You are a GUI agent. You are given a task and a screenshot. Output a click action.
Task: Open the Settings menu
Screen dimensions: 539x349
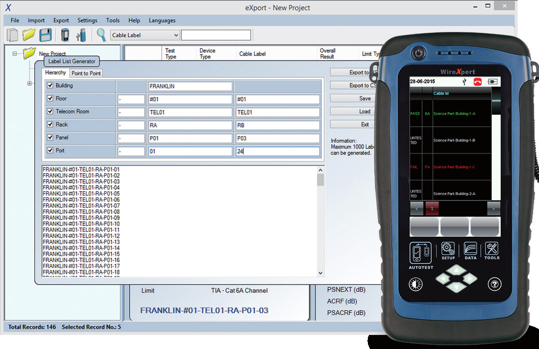click(87, 20)
